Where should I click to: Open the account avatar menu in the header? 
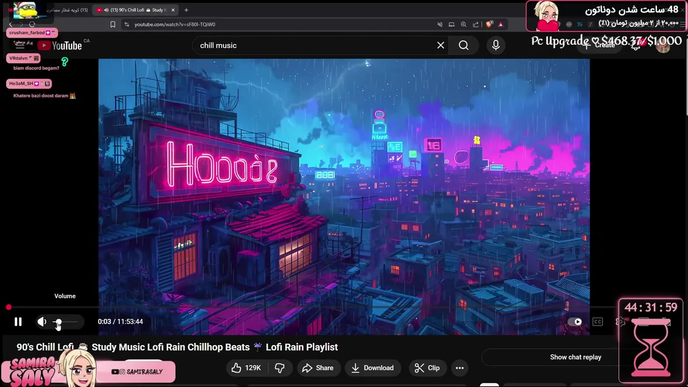[663, 45]
